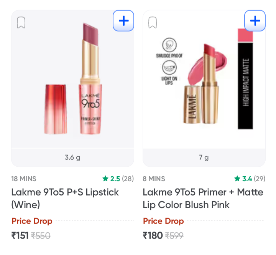Open the Lakme 9To5 P+S Lipstick (Wine) title
The image size is (276, 255).
[x=65, y=199]
